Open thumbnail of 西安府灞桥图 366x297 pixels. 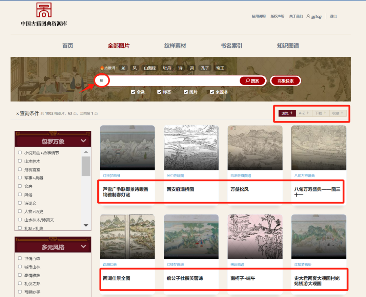pos(191,148)
